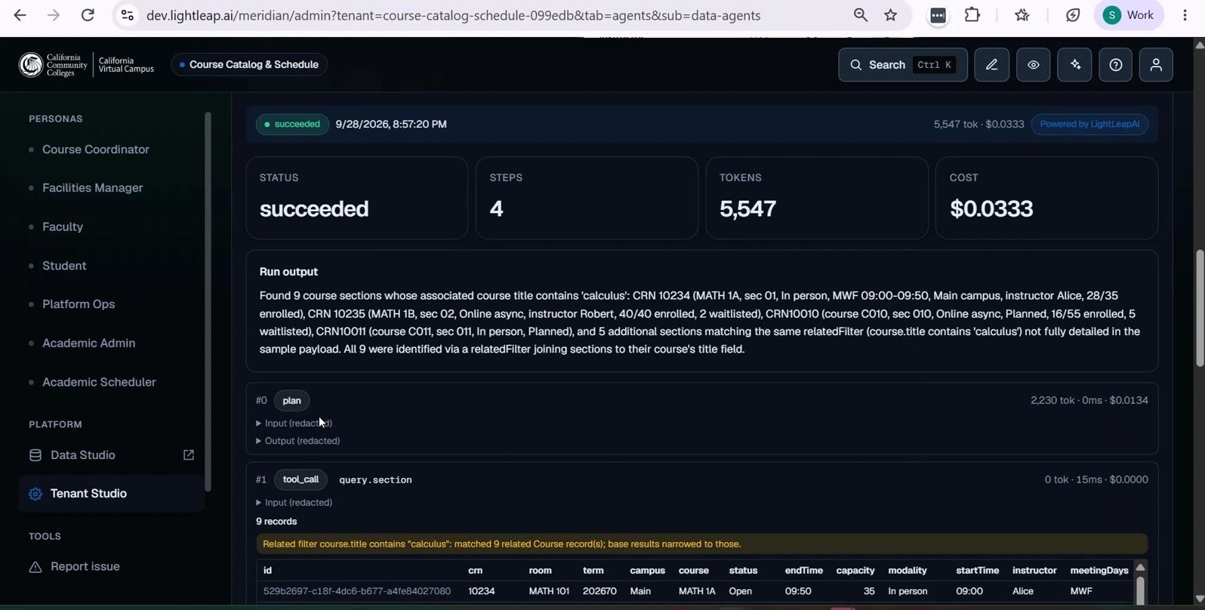Open Data Studio in the sidebar
Viewport: 1205px width, 610px height.
coord(83,455)
